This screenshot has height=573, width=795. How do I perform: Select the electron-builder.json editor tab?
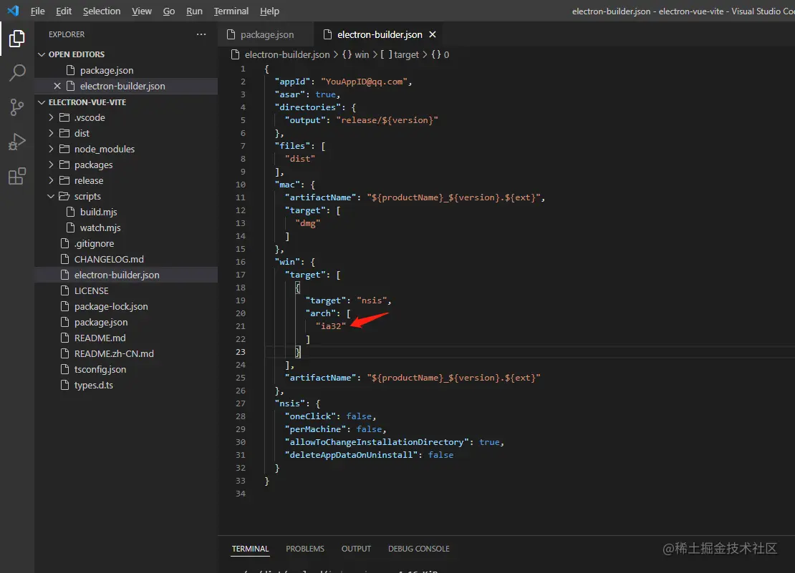click(x=380, y=34)
